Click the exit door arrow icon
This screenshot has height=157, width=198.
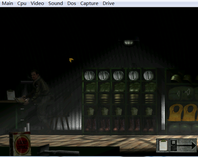coord(183,145)
